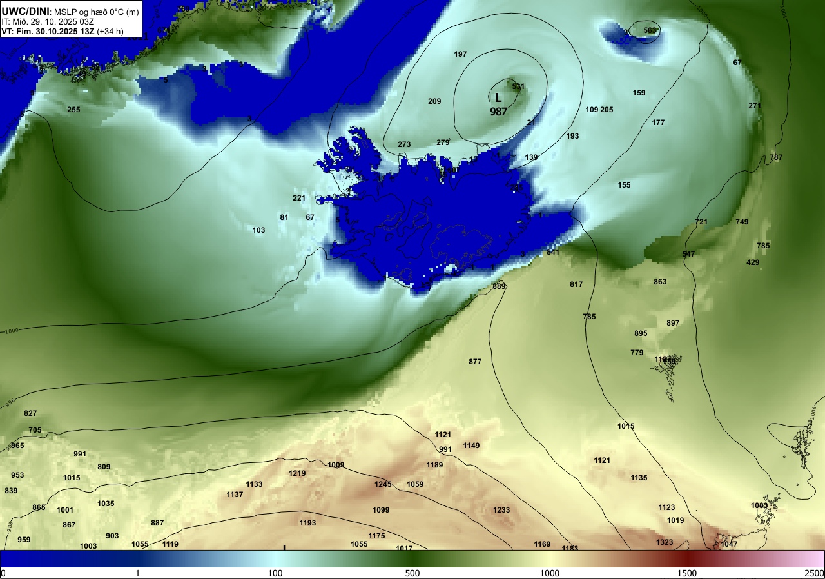
Task: Select the 787 value near the right edge
Action: coord(776,157)
